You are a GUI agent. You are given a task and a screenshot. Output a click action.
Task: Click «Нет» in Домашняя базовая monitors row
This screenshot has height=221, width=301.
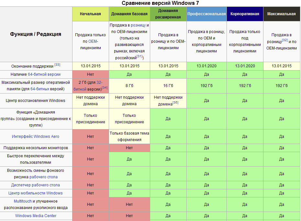click(x=129, y=148)
